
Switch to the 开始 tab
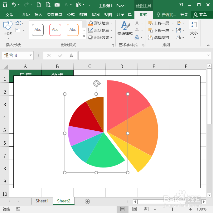(26, 15)
